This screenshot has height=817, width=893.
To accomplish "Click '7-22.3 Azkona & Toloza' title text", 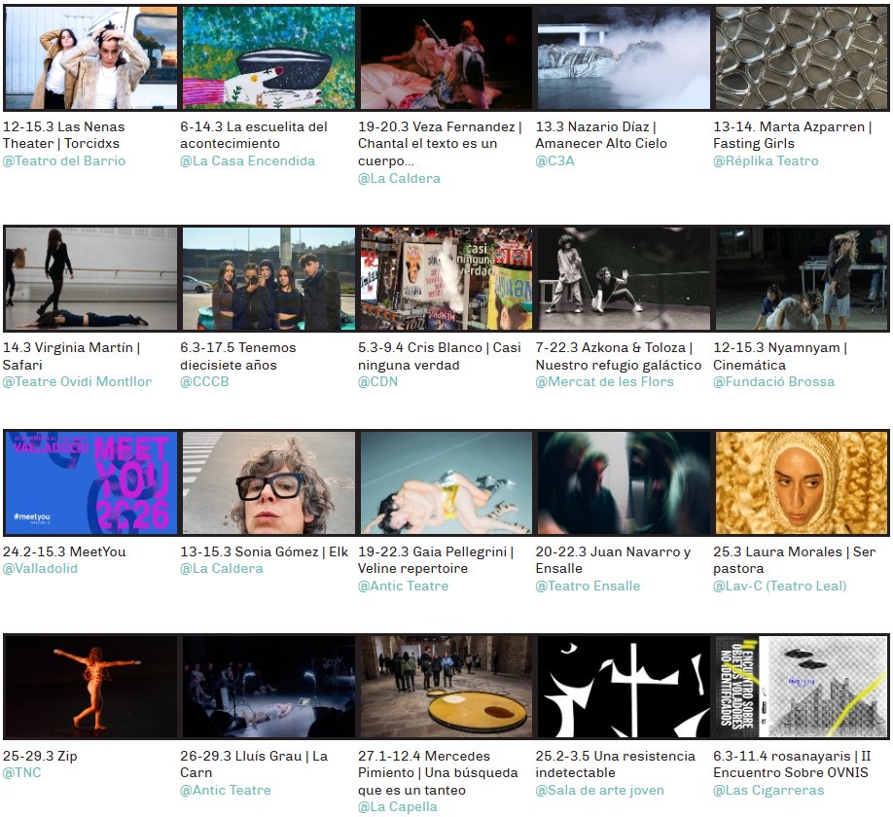I will point(619,356).
